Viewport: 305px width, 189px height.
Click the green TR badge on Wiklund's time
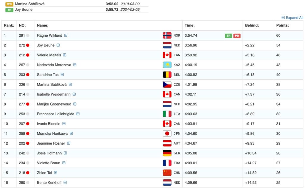click(228, 36)
